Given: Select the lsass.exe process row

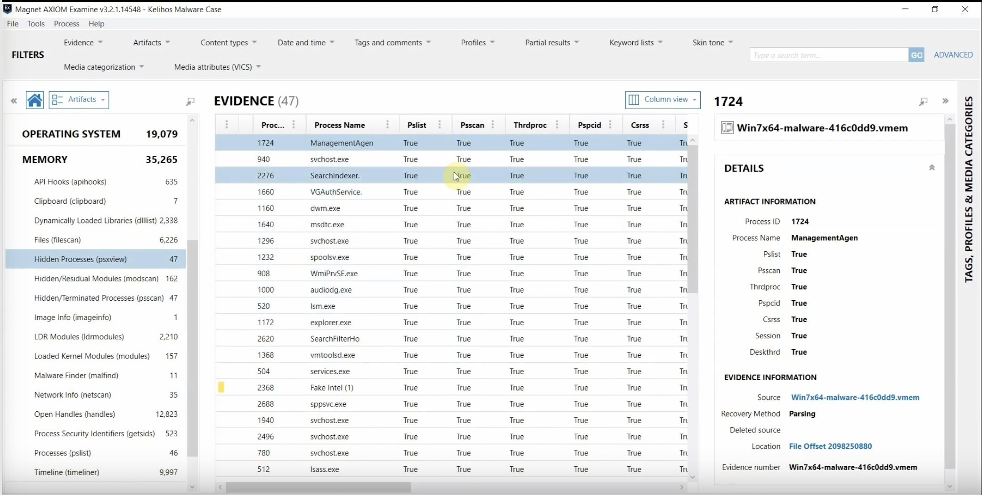Looking at the screenshot, I should (x=451, y=469).
